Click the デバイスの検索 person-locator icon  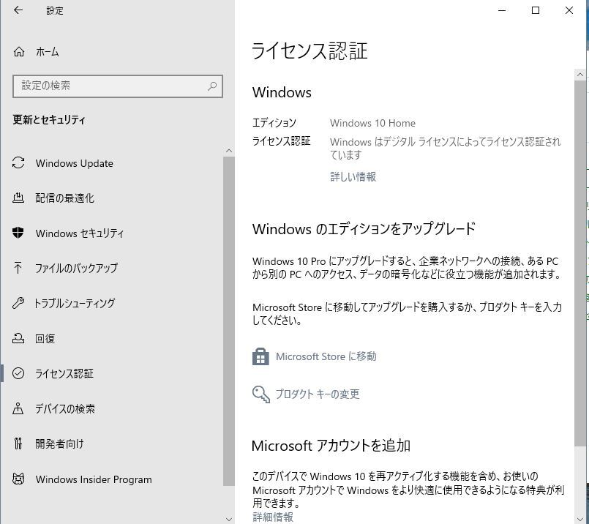(x=18, y=408)
